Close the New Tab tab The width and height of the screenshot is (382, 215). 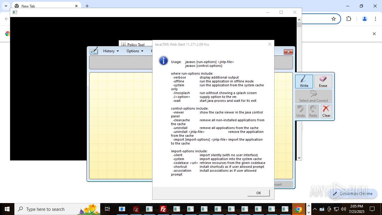76,6
